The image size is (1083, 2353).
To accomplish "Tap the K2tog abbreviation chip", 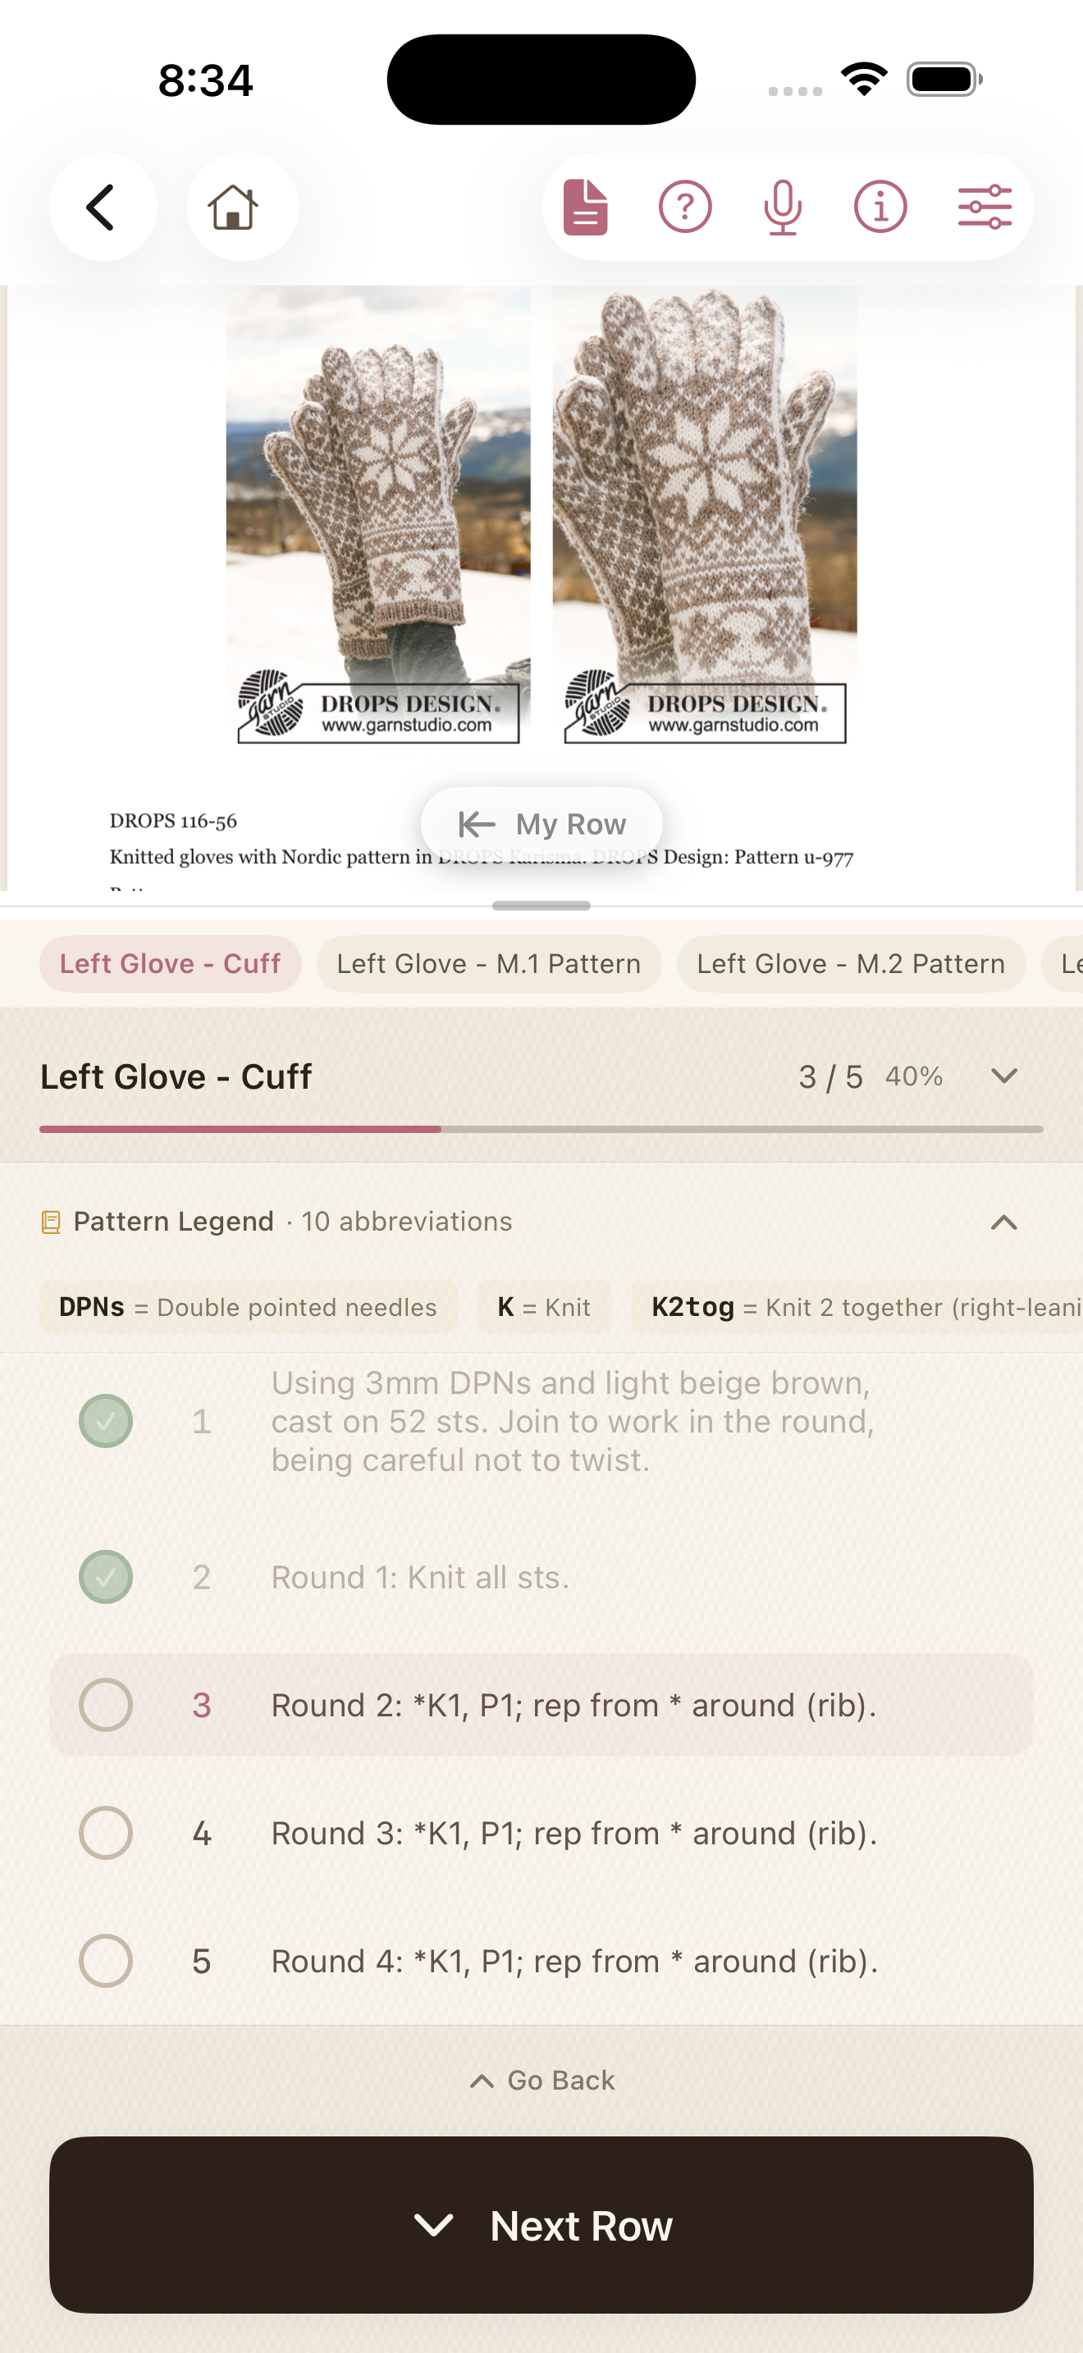I will pos(858,1306).
